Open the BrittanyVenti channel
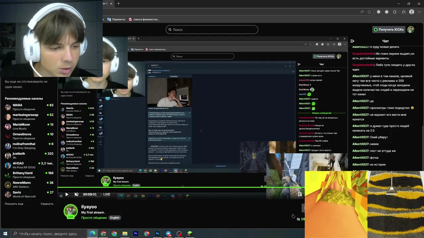 point(29,175)
